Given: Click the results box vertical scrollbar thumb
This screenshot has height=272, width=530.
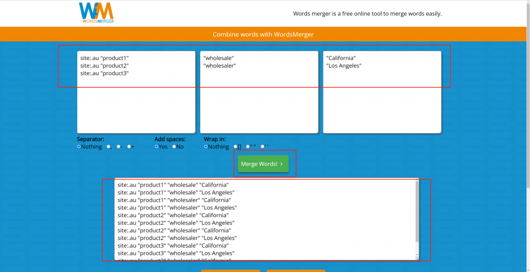Looking at the screenshot, I should tap(417, 211).
